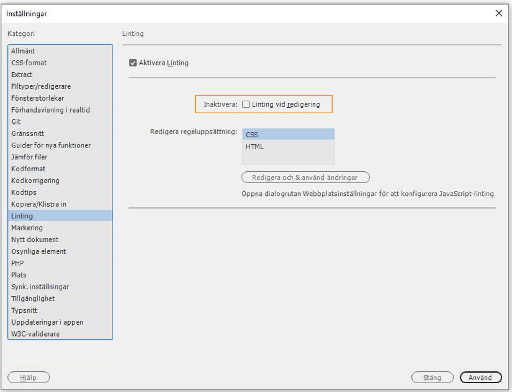Select Nytt dokument category

pos(35,239)
